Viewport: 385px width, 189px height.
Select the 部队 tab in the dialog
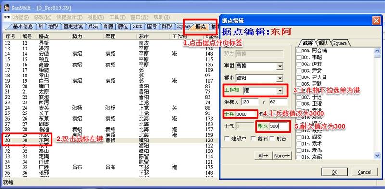point(322,43)
